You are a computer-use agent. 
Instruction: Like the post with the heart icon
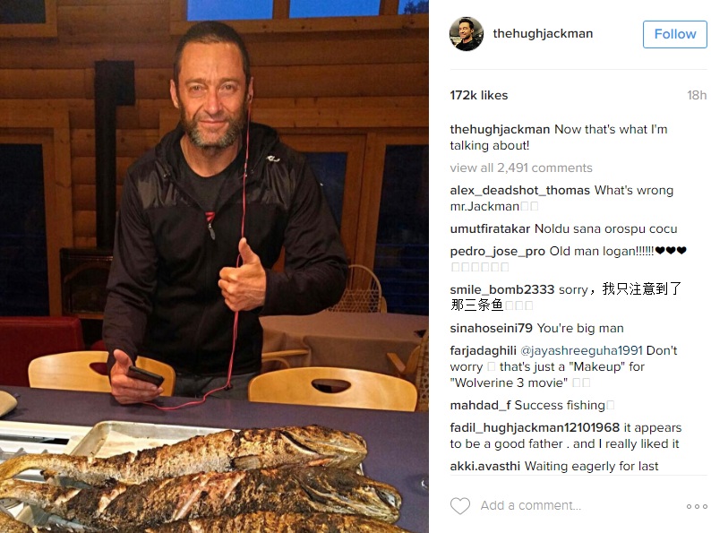click(459, 506)
